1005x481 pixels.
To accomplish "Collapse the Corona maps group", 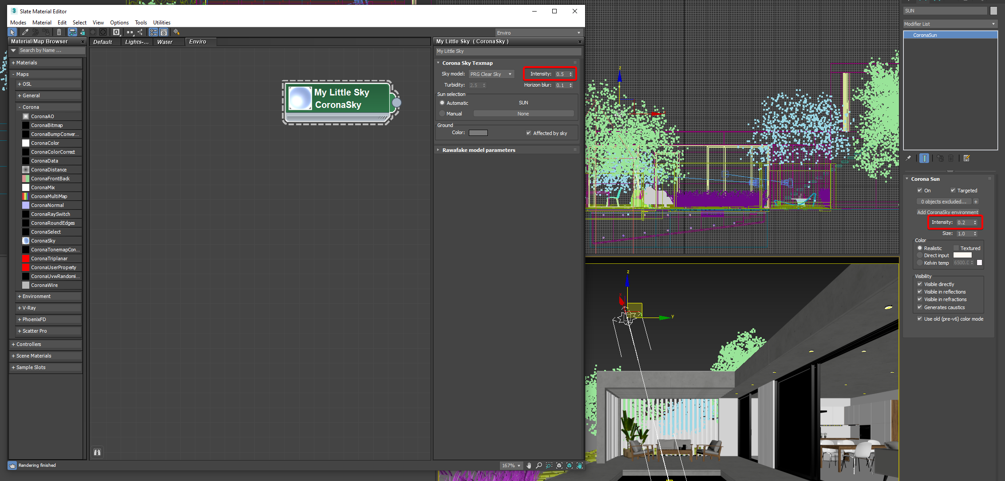I will click(x=49, y=107).
